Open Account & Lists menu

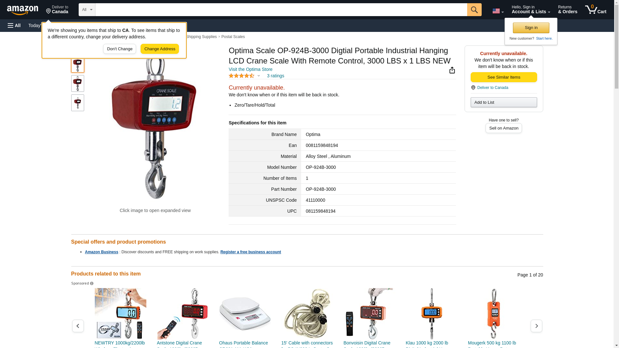(531, 10)
